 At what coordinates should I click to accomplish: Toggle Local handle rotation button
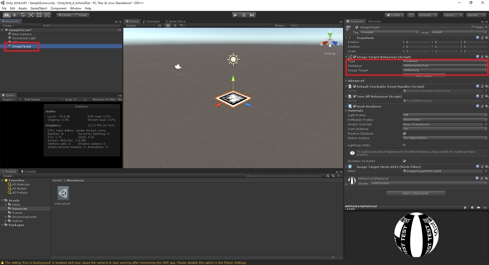[x=81, y=15]
